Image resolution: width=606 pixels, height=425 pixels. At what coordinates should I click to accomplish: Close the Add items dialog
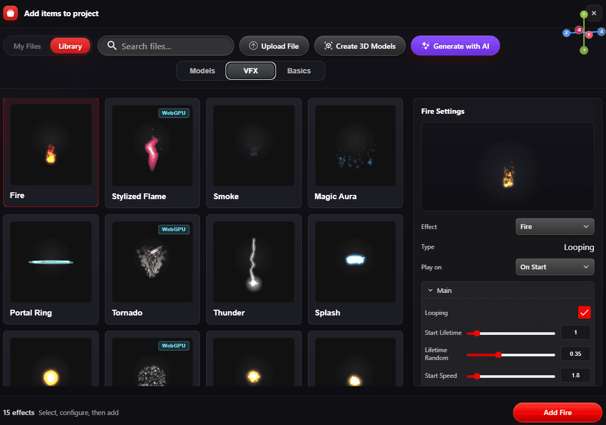pyautogui.click(x=593, y=13)
